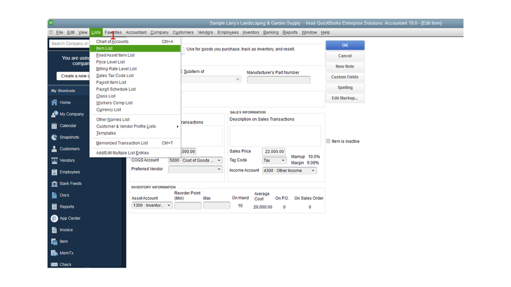Screen dimensions: 511x287
Task: Open Memorized Transaction List entry
Action: click(x=135, y=143)
